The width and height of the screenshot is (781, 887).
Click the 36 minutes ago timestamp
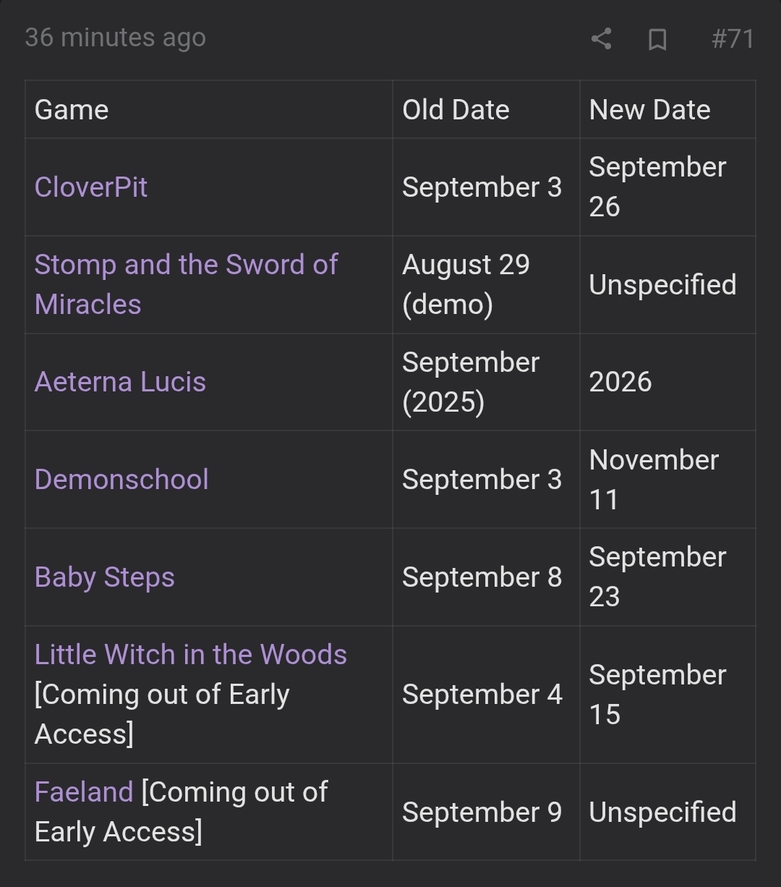(116, 38)
